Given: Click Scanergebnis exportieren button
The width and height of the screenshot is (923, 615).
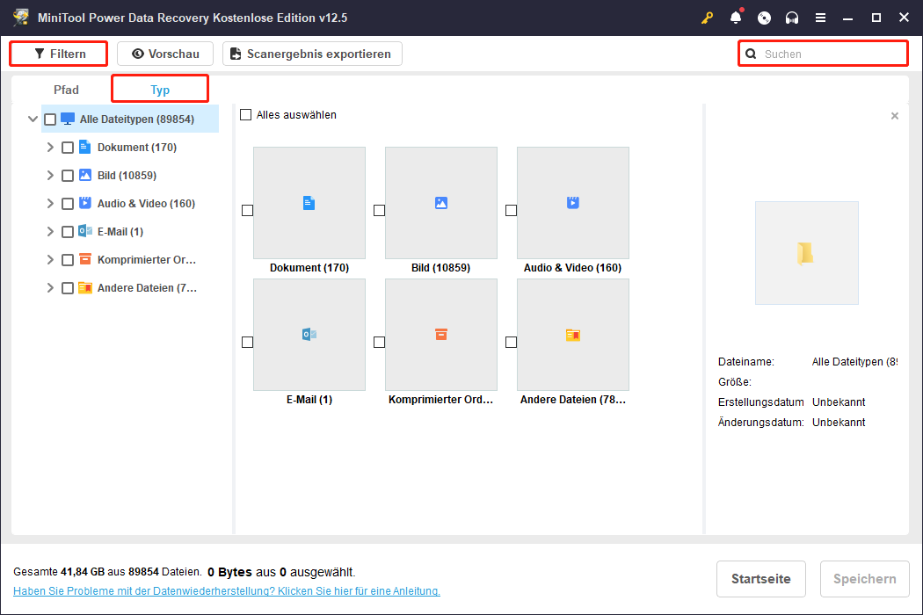Looking at the screenshot, I should pos(312,54).
